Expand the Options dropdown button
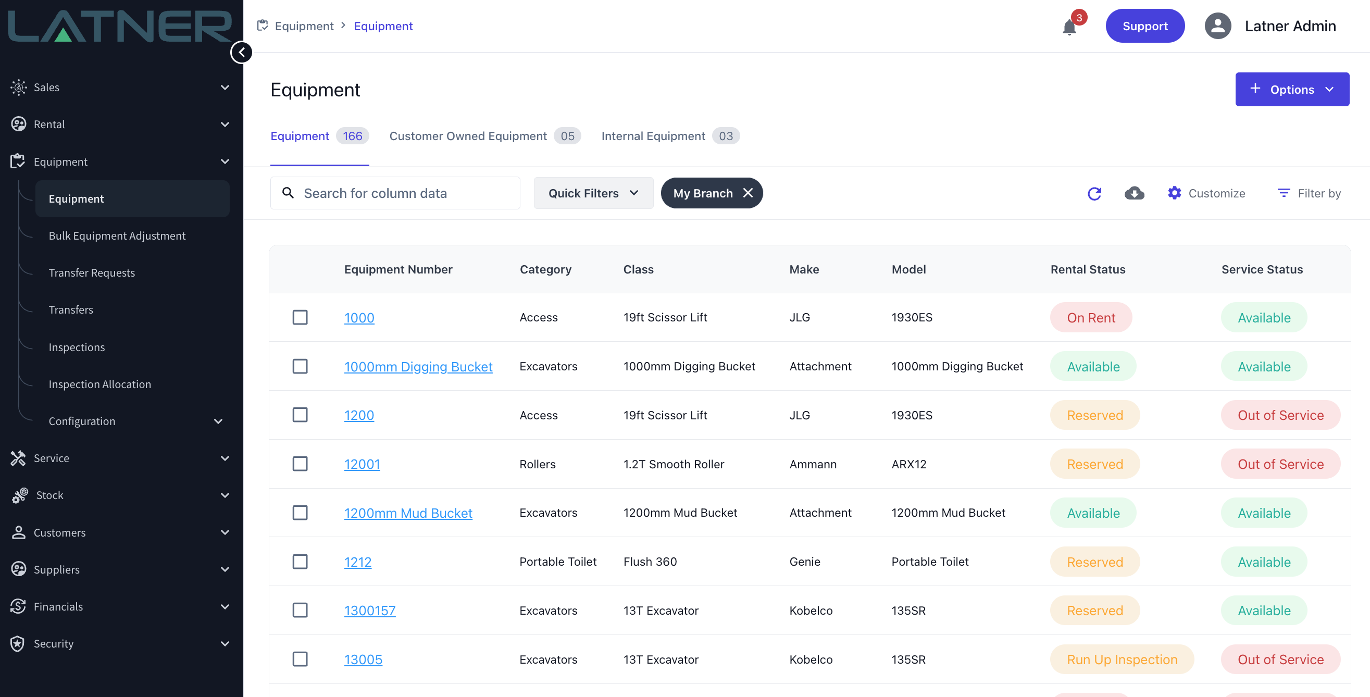 pos(1291,89)
